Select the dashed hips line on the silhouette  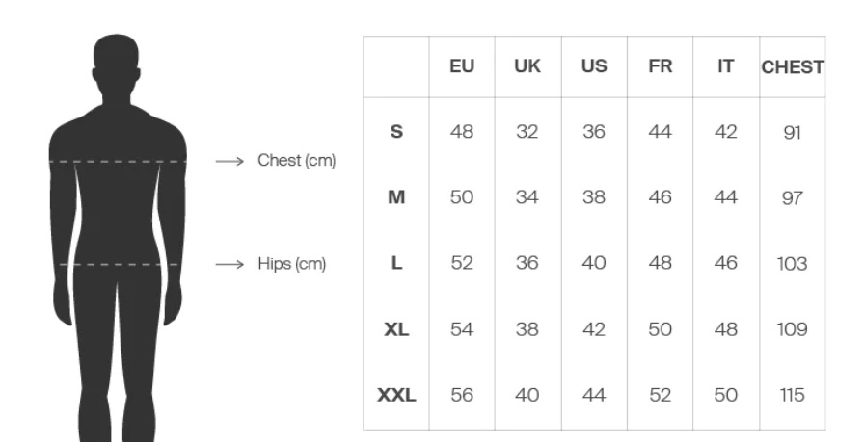tap(117, 264)
